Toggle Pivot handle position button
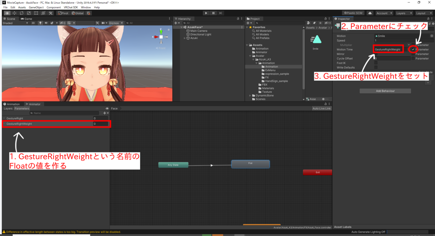The width and height of the screenshot is (435, 236). (63, 13)
